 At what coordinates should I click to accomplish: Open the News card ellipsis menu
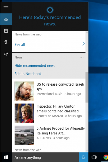[81, 57]
